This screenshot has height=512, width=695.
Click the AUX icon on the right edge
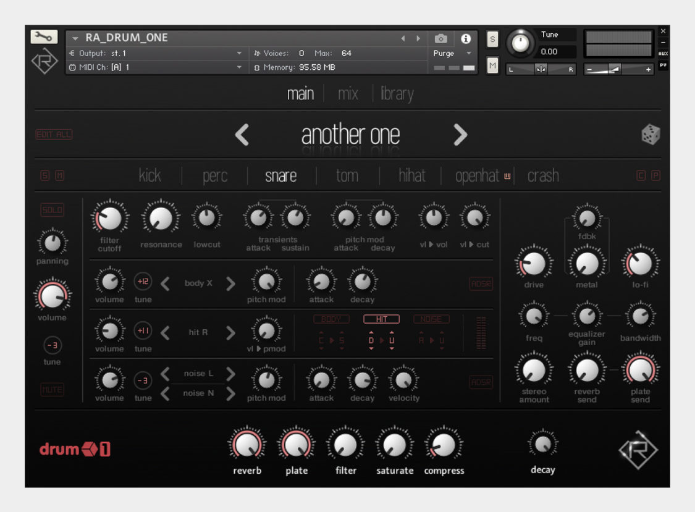(x=663, y=53)
